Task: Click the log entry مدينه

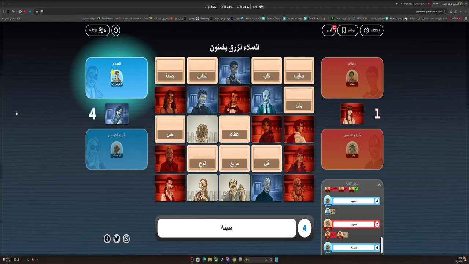Action: click(x=353, y=247)
